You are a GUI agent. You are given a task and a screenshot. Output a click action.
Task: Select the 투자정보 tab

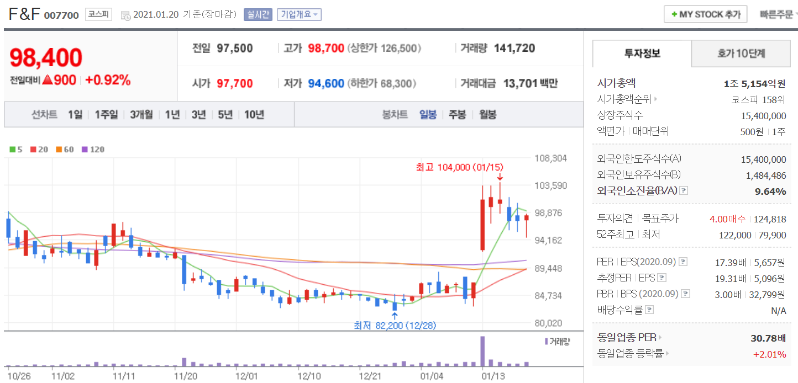642,54
